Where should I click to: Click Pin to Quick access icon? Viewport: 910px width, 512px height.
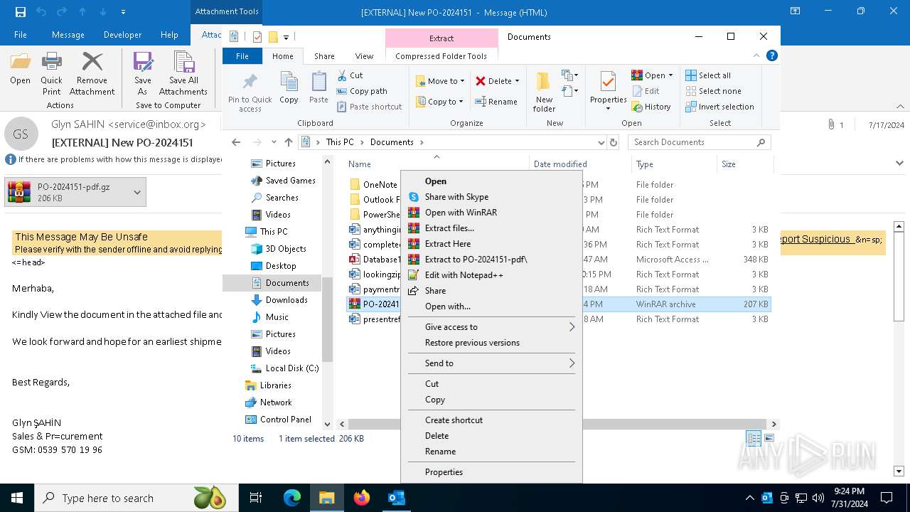click(x=250, y=92)
